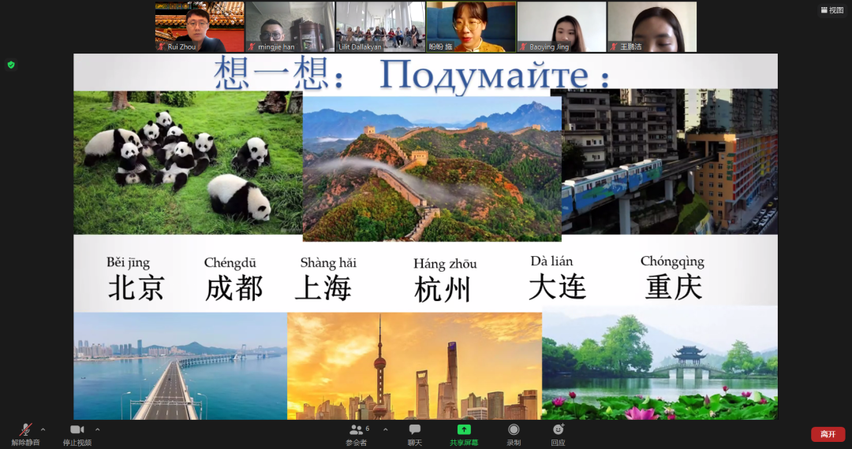Expand audio options arrow next to microphone
Image resolution: width=852 pixels, height=449 pixels.
coord(43,429)
